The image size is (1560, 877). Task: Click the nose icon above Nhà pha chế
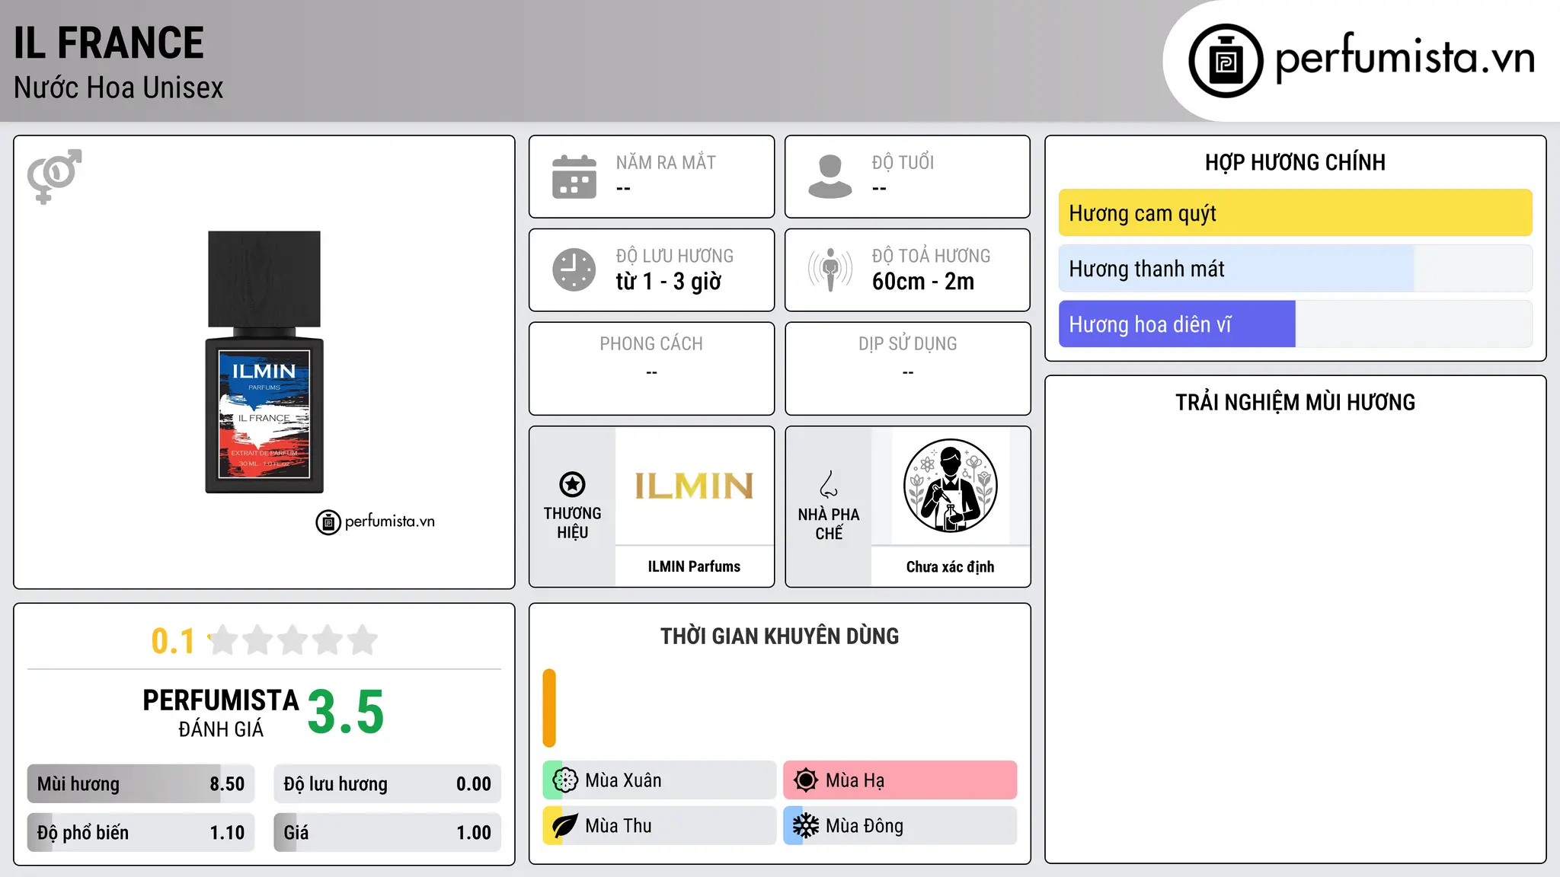[829, 484]
